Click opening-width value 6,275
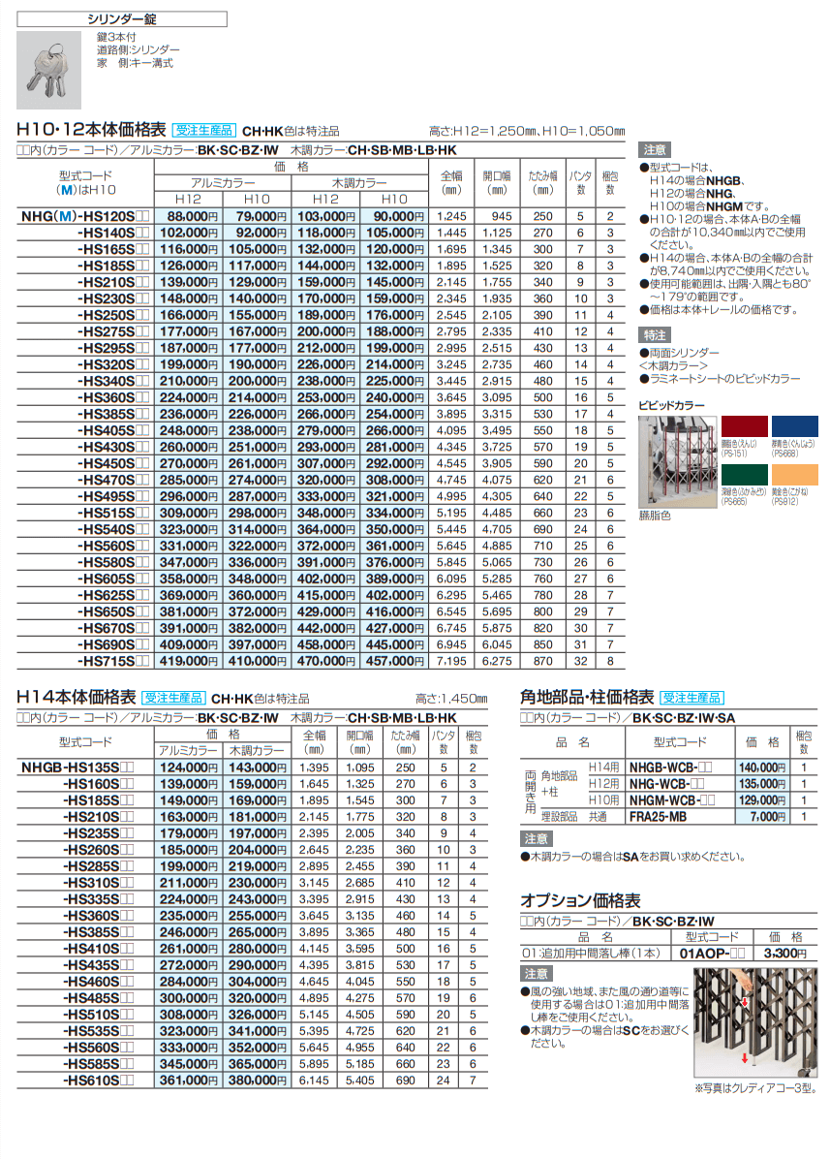This screenshot has width=830, height=1159. 497,661
